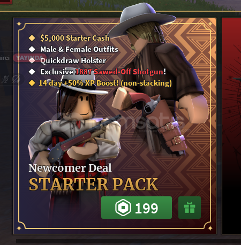Select the white diamond beside Male & Female Outfits
Screen dimensions: 241x245
[x=32, y=49]
